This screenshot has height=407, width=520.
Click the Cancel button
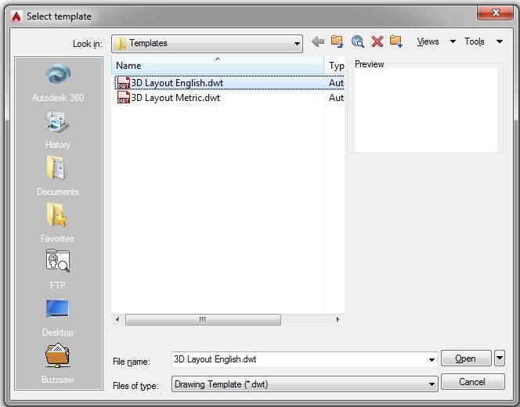pyautogui.click(x=472, y=382)
